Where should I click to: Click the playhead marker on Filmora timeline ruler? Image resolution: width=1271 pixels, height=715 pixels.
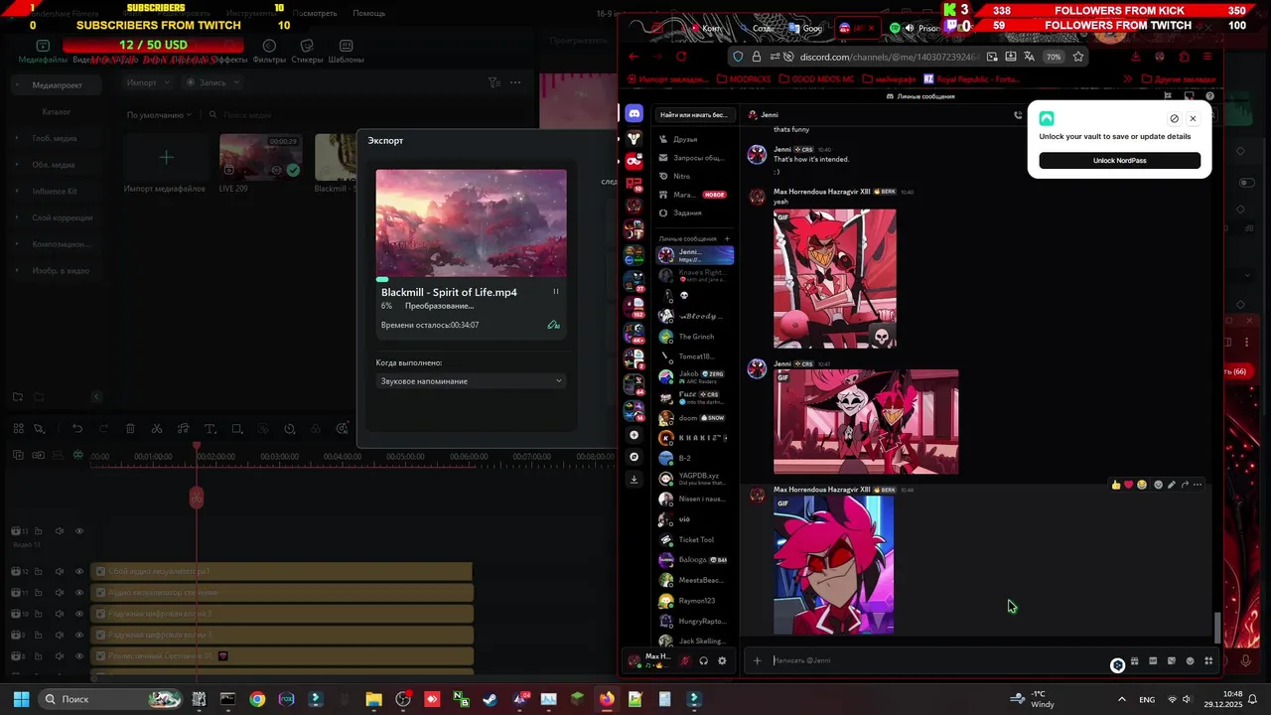click(x=197, y=447)
